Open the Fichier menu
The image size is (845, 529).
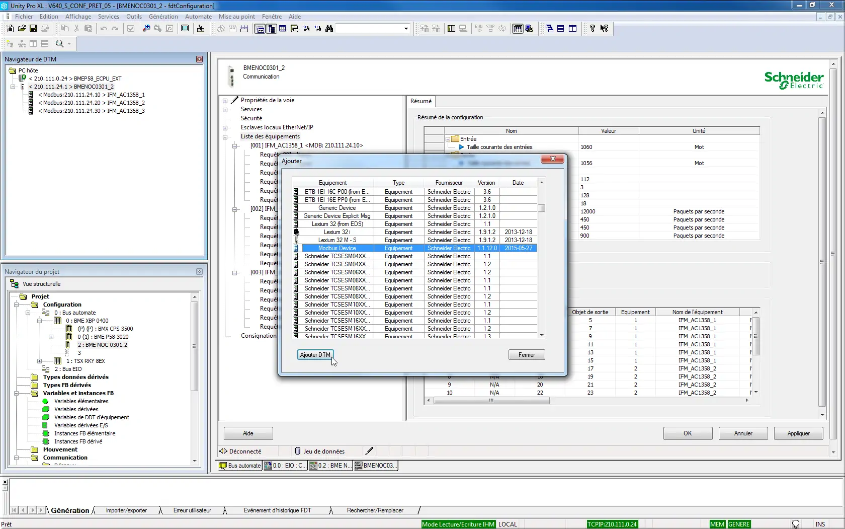(x=24, y=17)
